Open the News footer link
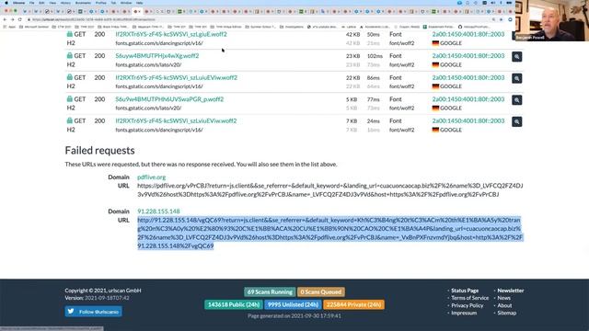Screen dimensions: 589x331 (x=503, y=298)
